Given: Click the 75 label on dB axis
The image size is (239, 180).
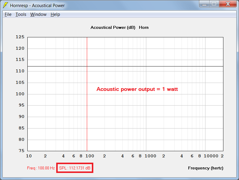Looking at the screenshot, I should [21, 151].
